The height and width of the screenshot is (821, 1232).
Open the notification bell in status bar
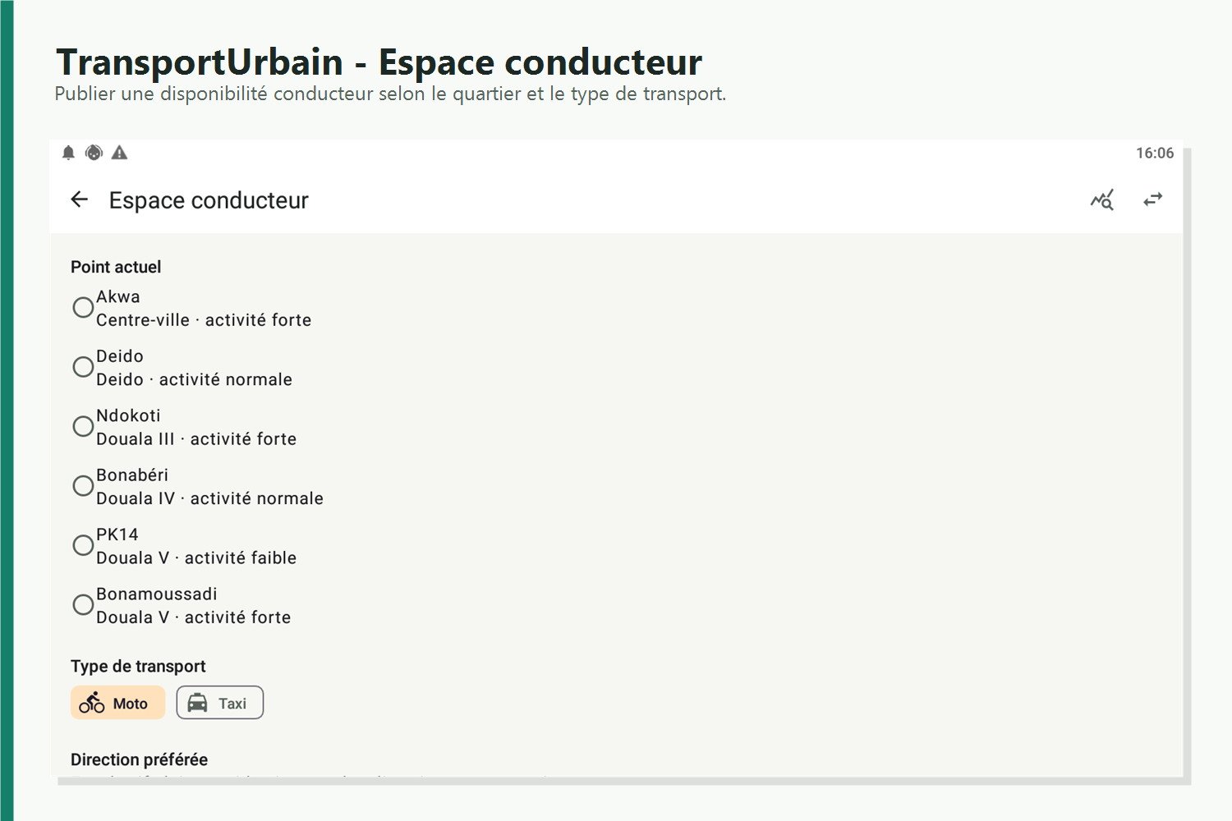[69, 153]
